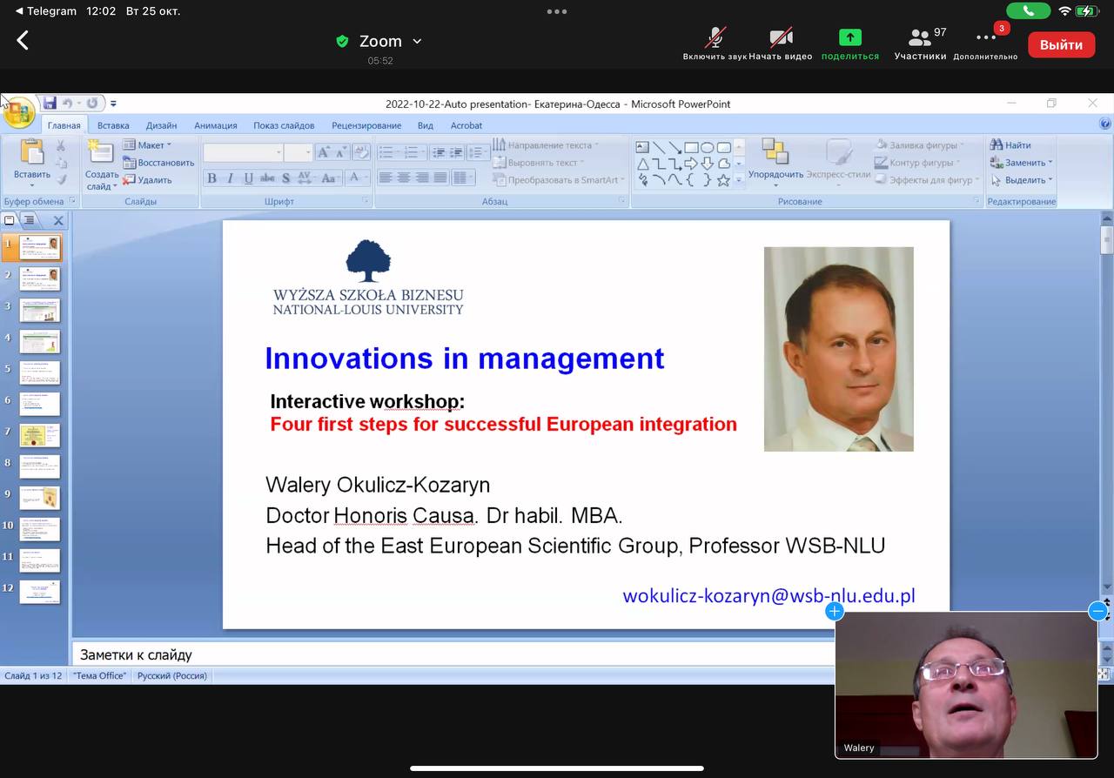This screenshot has width=1114, height=778.
Task: Toggle Bold formatting in the Шрифт group
Action: [x=211, y=178]
